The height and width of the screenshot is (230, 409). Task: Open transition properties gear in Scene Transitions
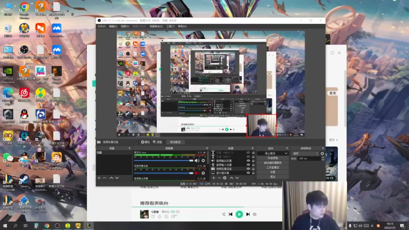point(322,154)
